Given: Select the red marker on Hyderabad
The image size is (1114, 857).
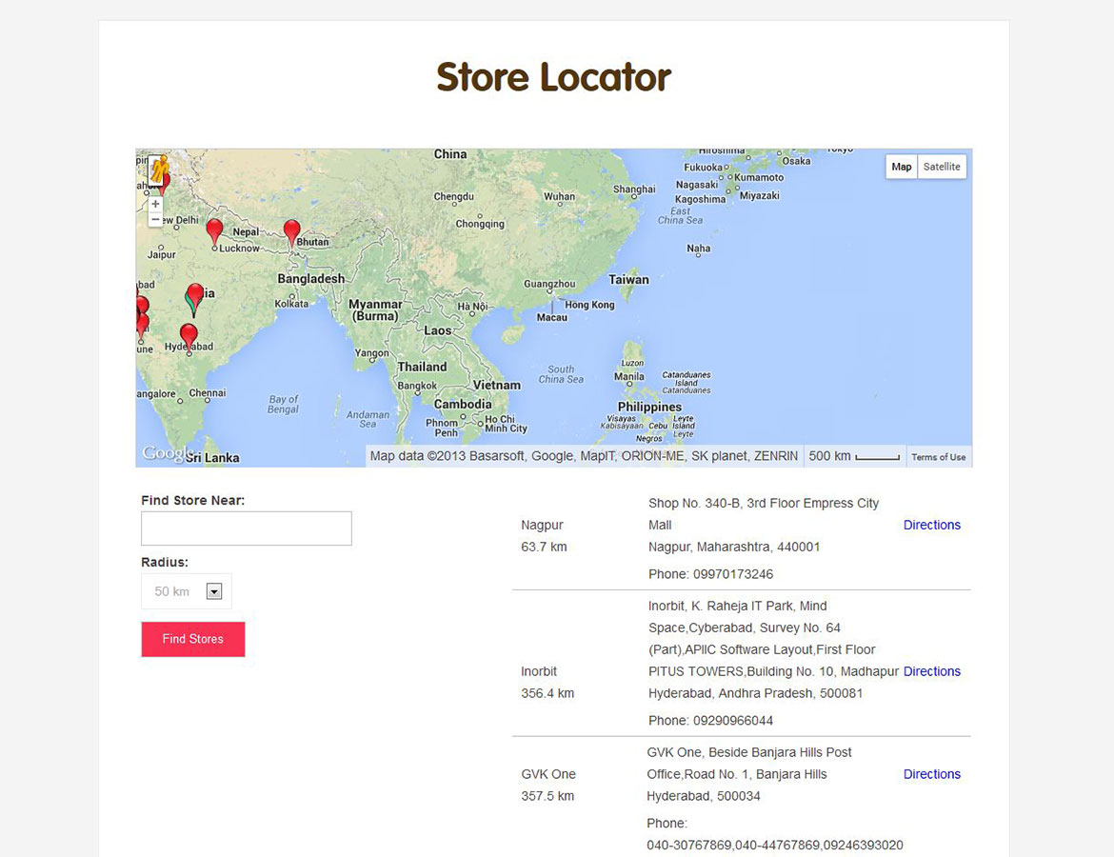Looking at the screenshot, I should (x=189, y=335).
